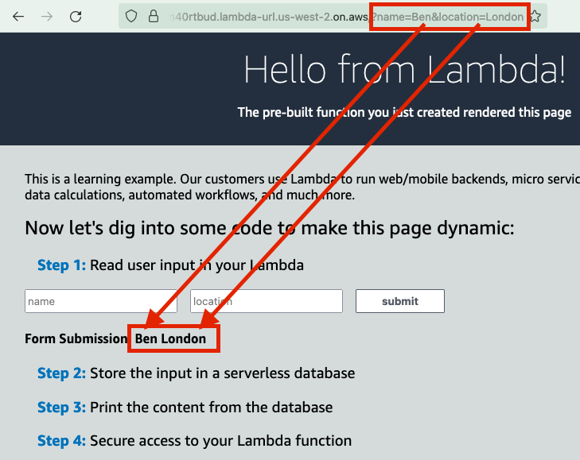Click the 'Now let's dig into some code' heading
Image resolution: width=580 pixels, height=460 pixels.
click(269, 228)
